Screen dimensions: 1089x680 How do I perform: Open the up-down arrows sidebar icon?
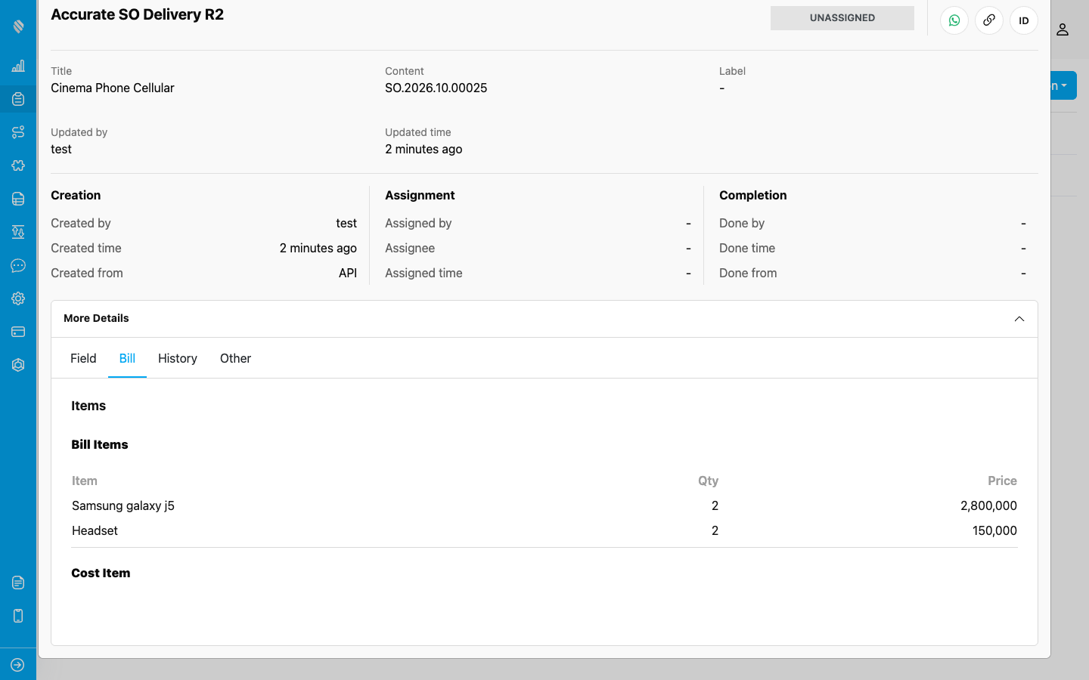pyautogui.click(x=18, y=232)
